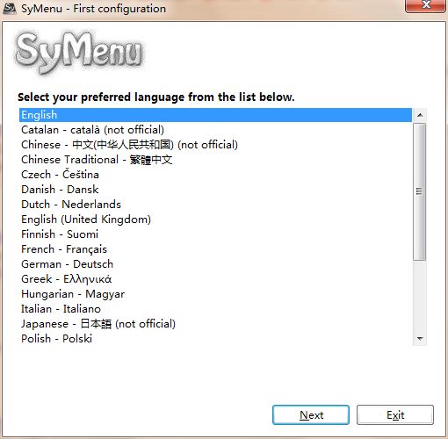Choose Italian - Italiano

215,309
